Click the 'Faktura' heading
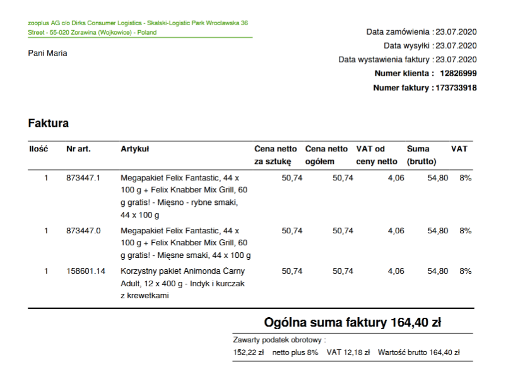The height and width of the screenshot is (367, 506). 49,123
